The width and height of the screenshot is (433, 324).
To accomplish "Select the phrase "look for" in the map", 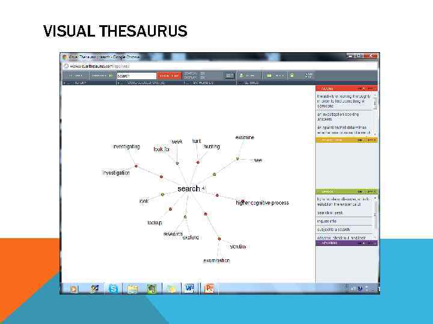I will (161, 149).
